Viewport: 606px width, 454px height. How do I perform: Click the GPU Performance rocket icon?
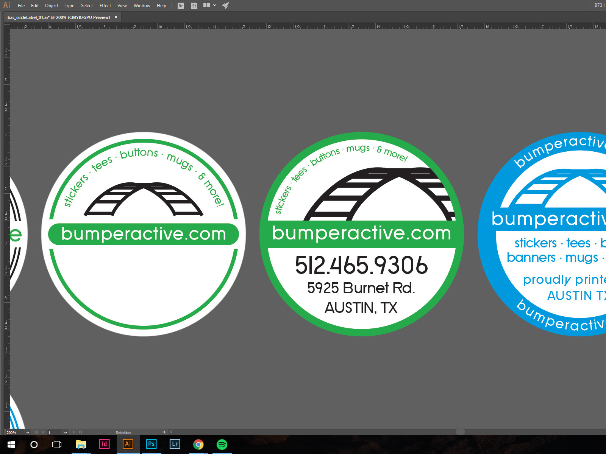click(x=225, y=5)
